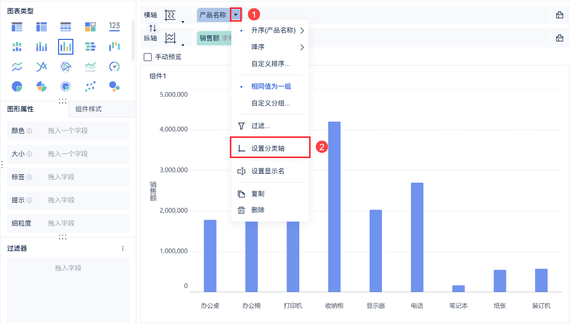Image resolution: width=571 pixels, height=324 pixels.
Task: Click the 细粒度 field drop zone
Action: point(68,223)
